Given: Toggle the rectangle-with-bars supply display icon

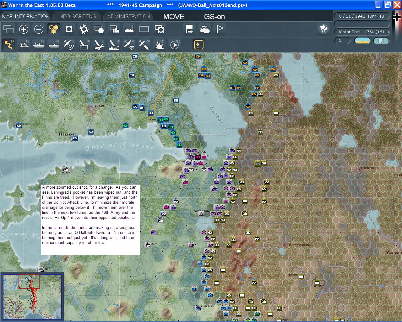Looking at the screenshot, I should (x=114, y=29).
